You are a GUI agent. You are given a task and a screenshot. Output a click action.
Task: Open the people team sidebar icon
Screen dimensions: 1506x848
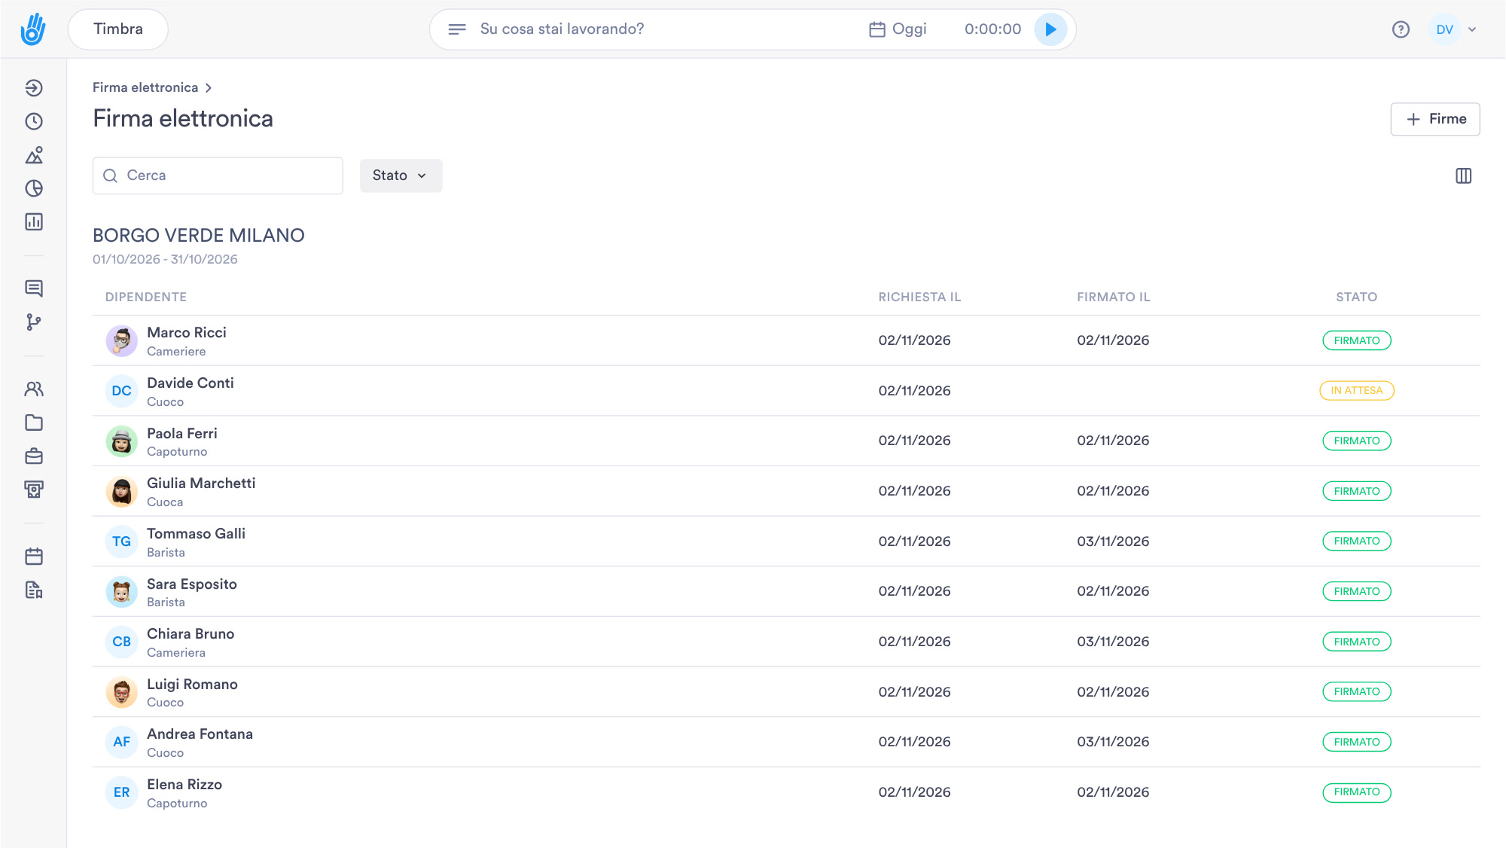tap(34, 389)
